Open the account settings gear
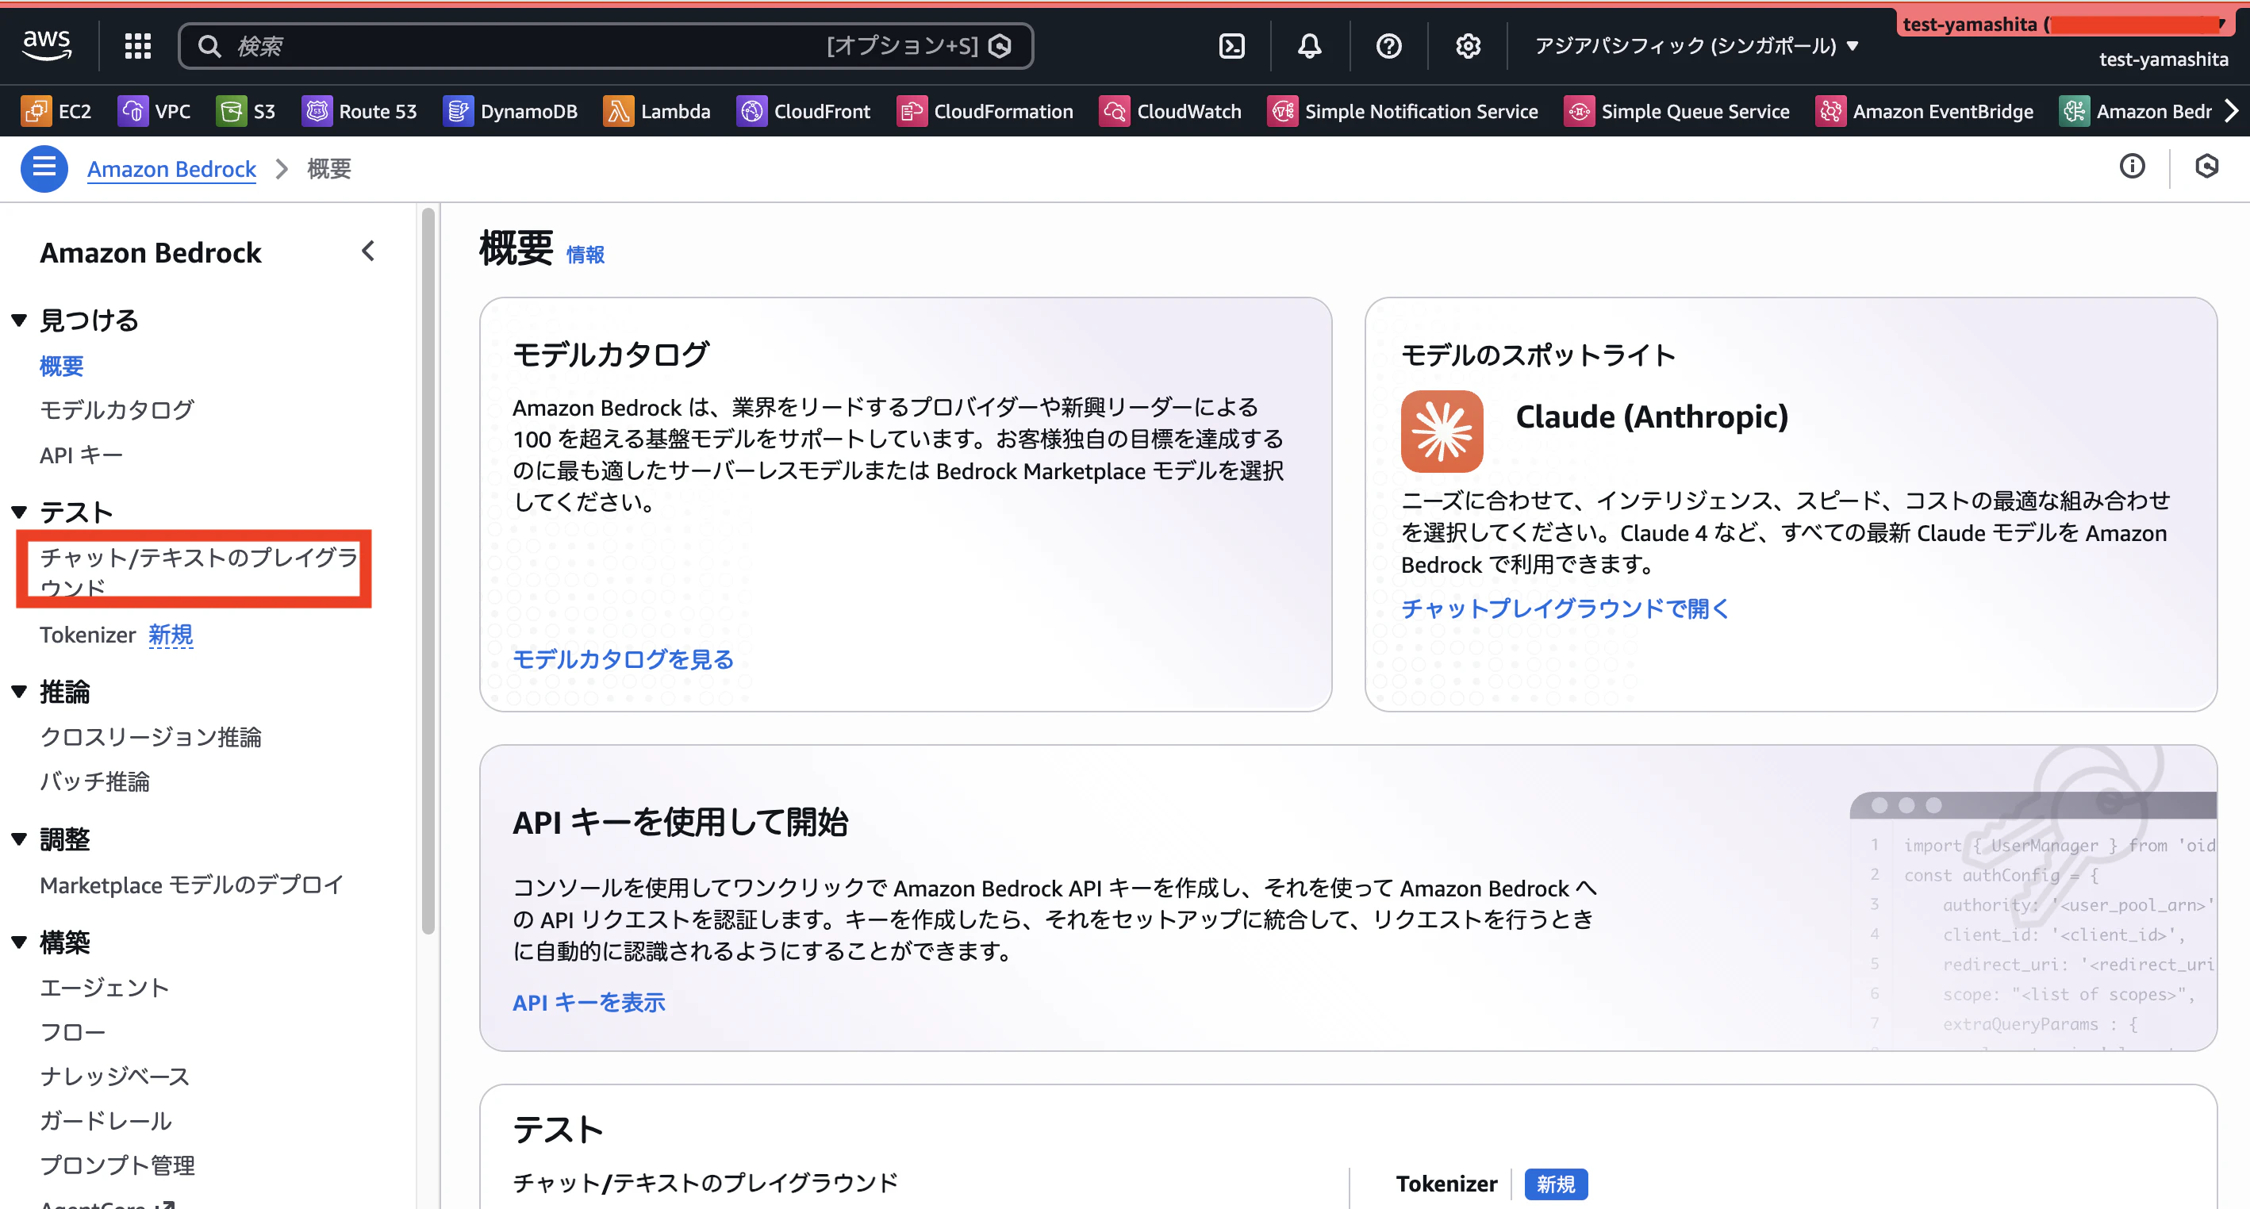Viewport: 2250px width, 1209px height. [x=1468, y=45]
